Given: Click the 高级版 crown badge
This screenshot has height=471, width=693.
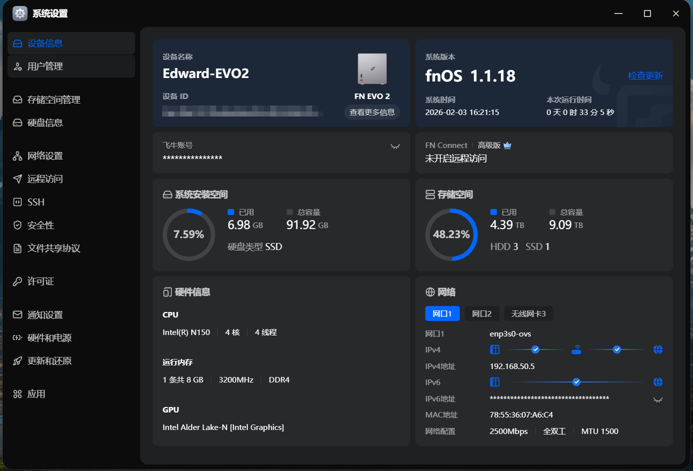Looking at the screenshot, I should coord(507,145).
